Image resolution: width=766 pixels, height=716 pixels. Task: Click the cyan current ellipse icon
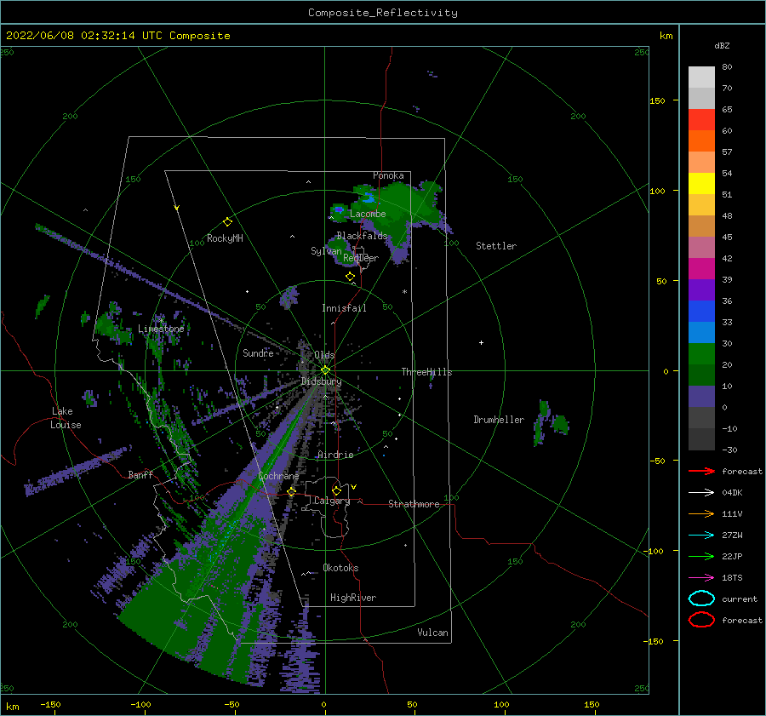tap(701, 599)
